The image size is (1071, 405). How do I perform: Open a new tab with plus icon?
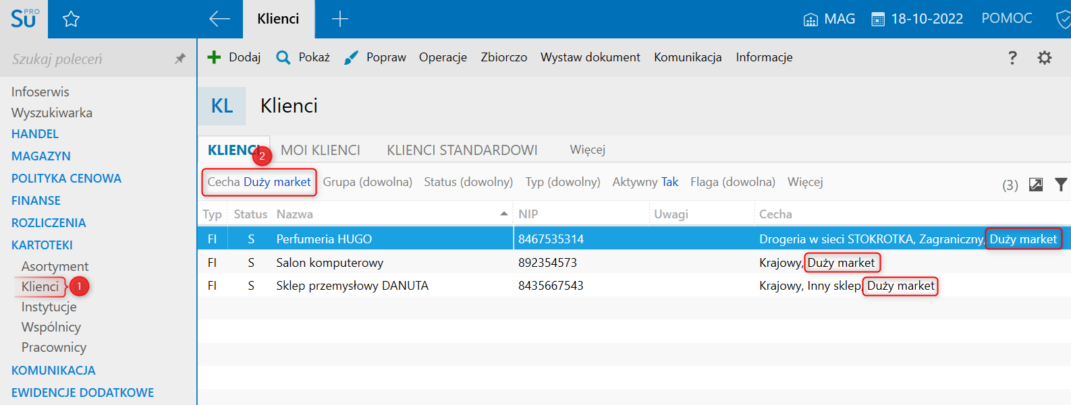click(x=340, y=19)
